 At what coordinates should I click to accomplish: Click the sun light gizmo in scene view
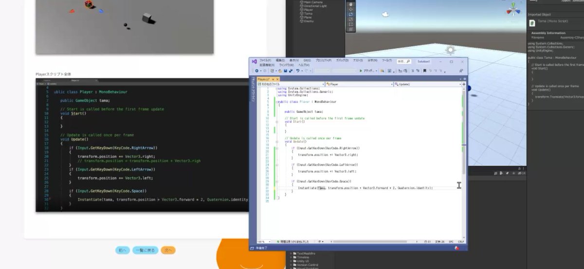point(450,50)
